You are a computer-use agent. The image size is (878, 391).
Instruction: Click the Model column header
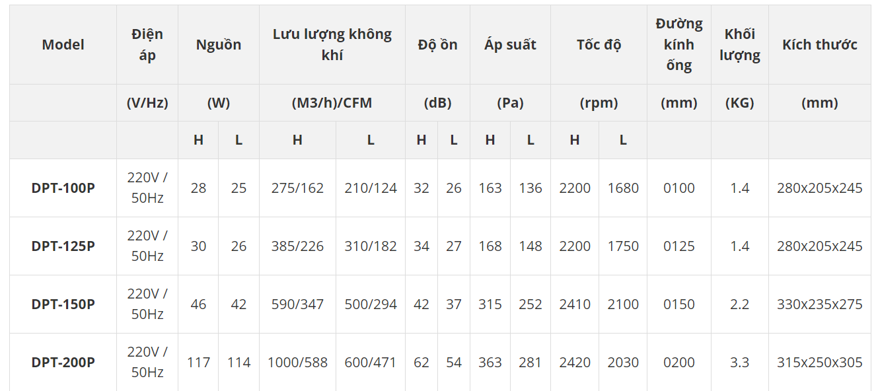63,45
